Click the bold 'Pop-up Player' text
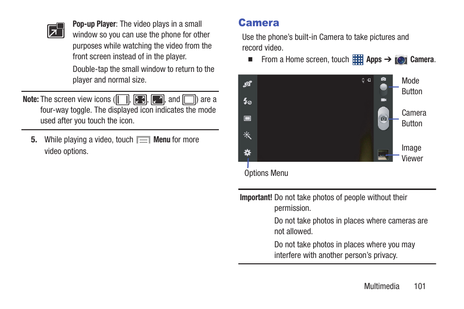This screenshot has height=309, width=464. pos(94,24)
